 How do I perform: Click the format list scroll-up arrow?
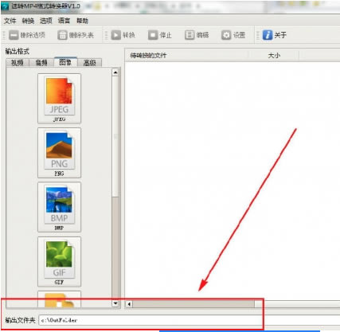point(115,72)
